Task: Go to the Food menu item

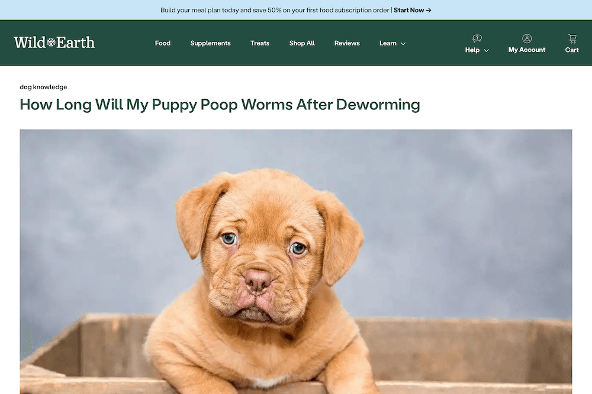Action: [163, 43]
